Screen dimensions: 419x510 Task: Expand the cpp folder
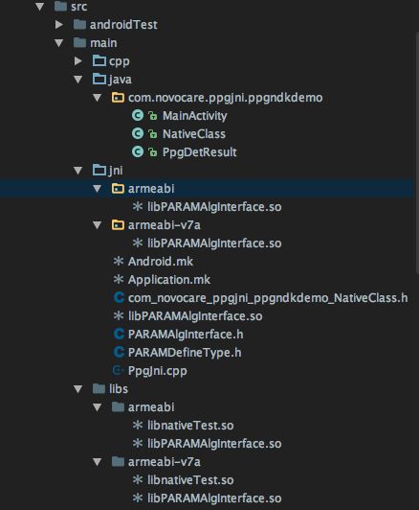tap(77, 60)
